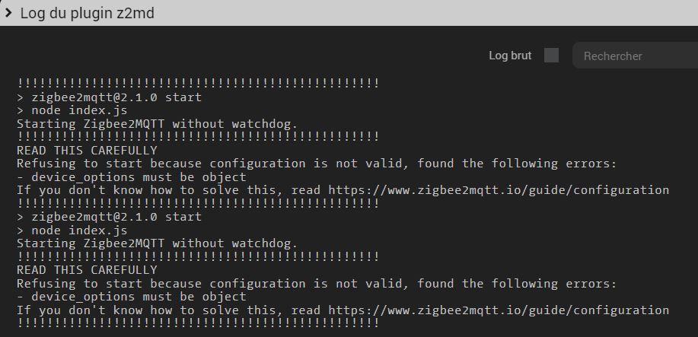The width and height of the screenshot is (698, 337).
Task: Enable the Log brut checkbox
Action: [552, 56]
